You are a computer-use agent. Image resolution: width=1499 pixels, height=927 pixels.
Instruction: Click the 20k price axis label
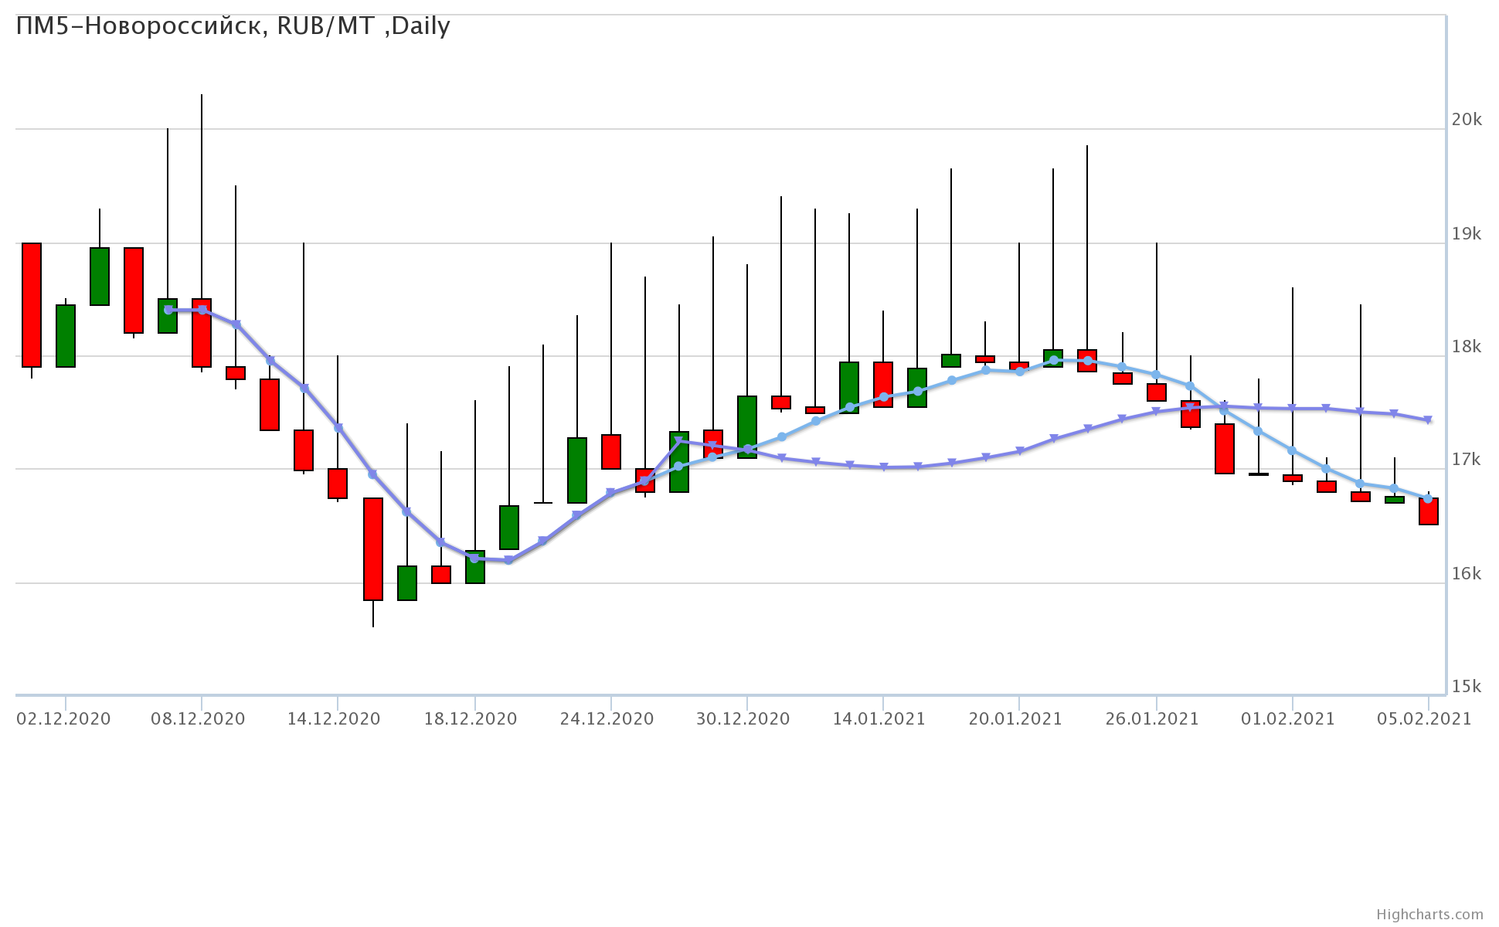click(1467, 120)
